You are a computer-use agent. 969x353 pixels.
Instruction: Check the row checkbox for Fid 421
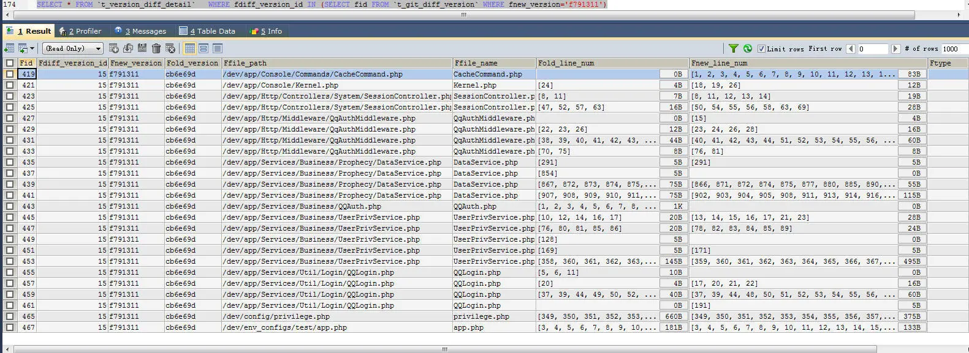[x=10, y=85]
